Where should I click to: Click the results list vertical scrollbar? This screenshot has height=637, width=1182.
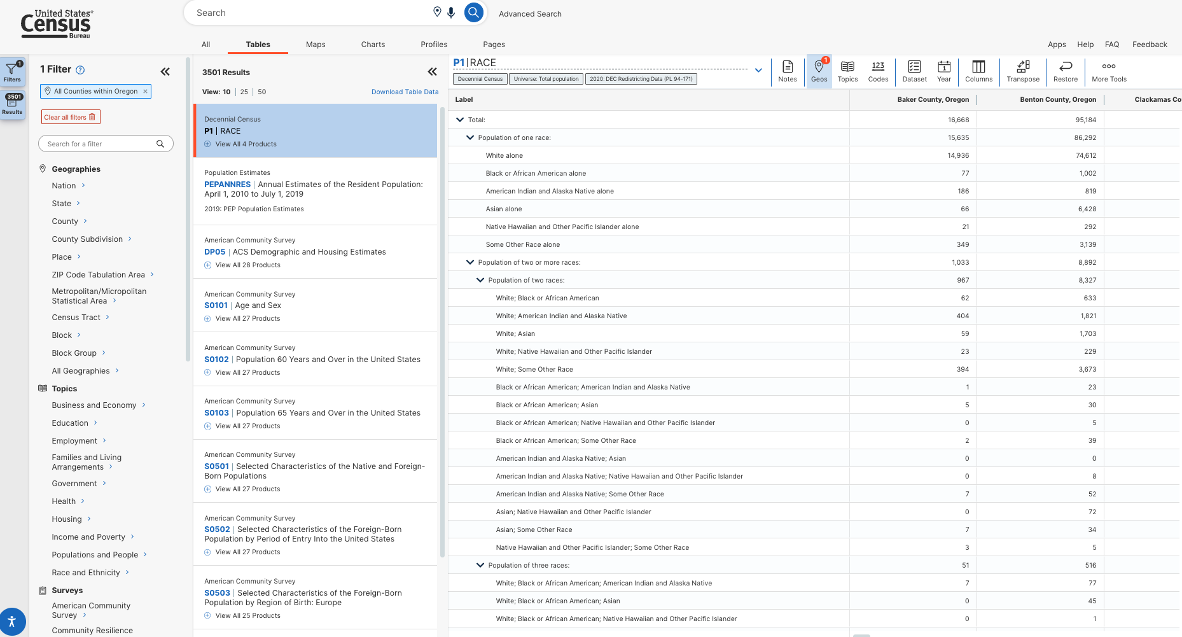tap(442, 331)
